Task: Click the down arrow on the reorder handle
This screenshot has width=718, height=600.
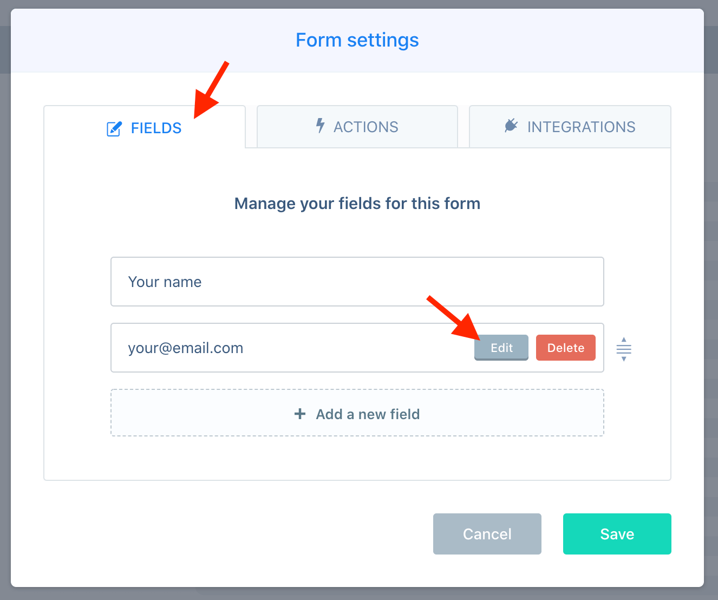Action: tap(624, 358)
